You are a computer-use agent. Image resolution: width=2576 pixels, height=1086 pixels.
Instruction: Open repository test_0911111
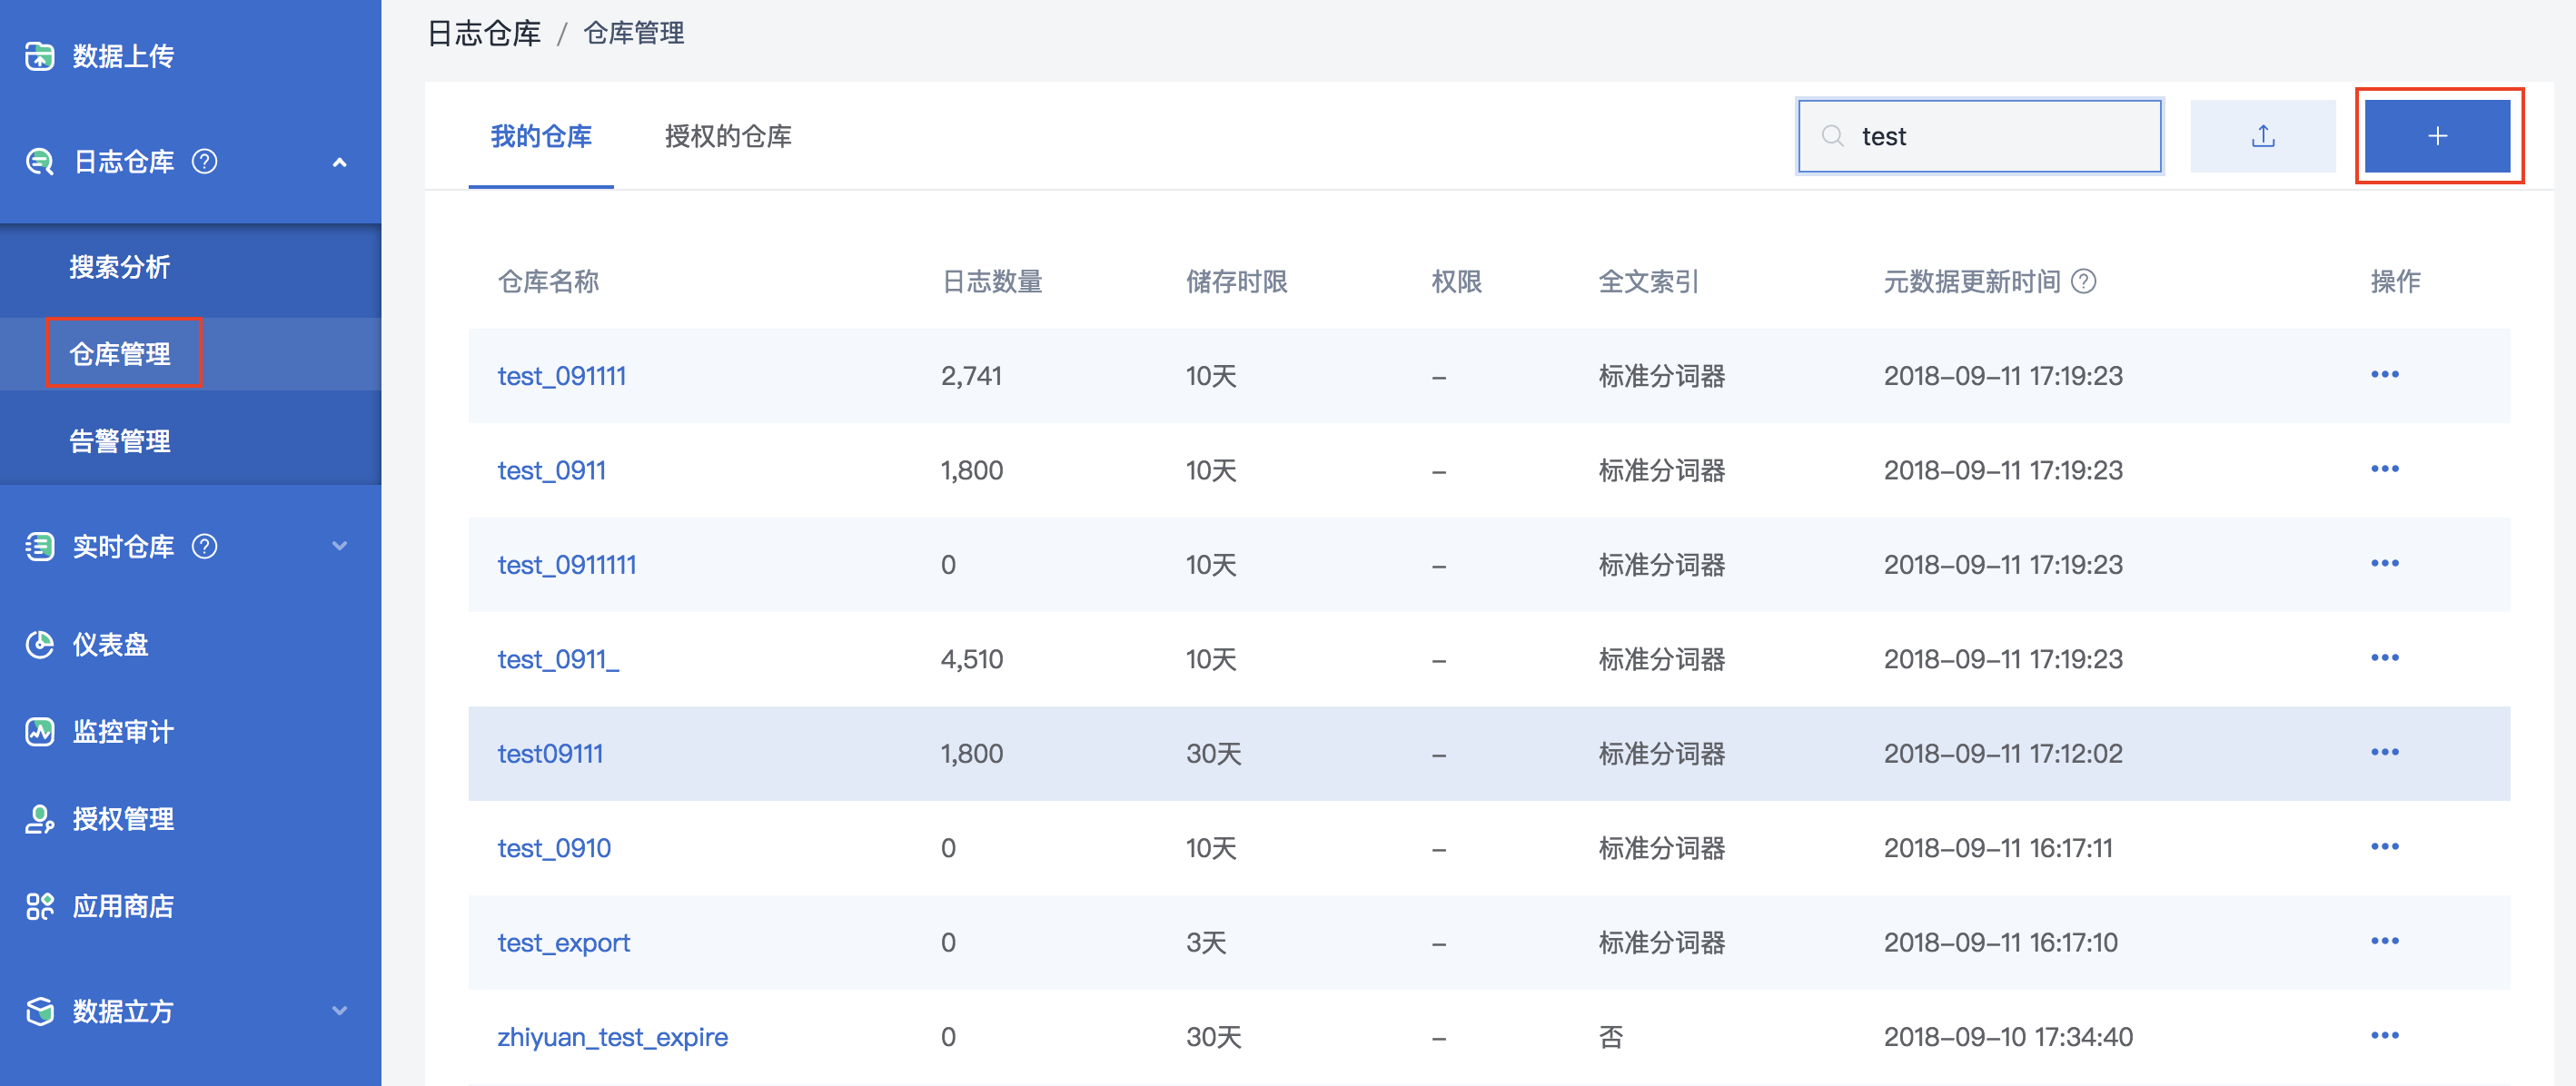point(567,565)
